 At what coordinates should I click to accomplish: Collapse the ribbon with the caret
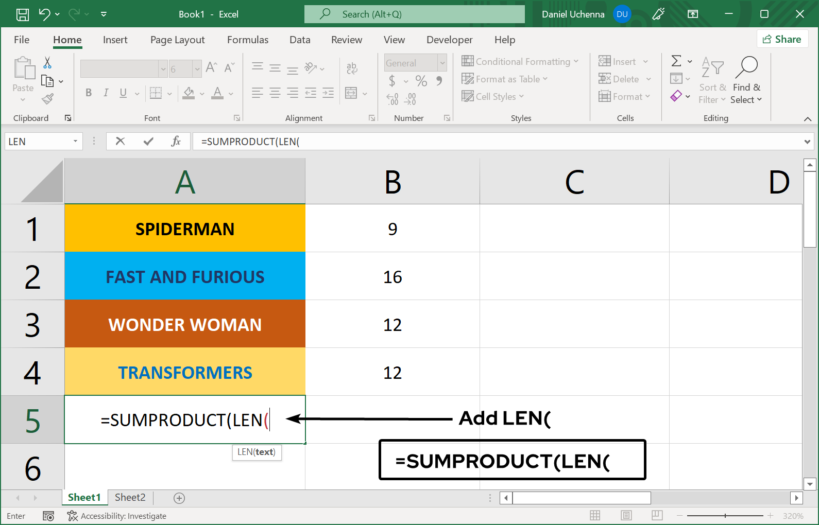(x=807, y=119)
